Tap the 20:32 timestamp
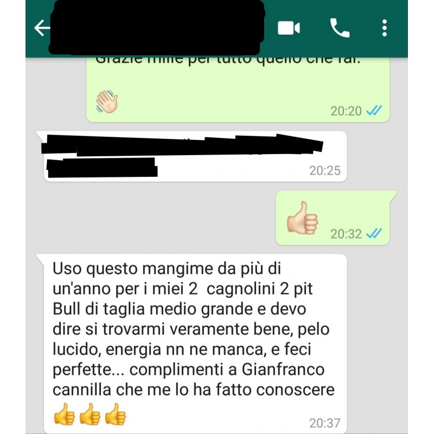 point(346,234)
